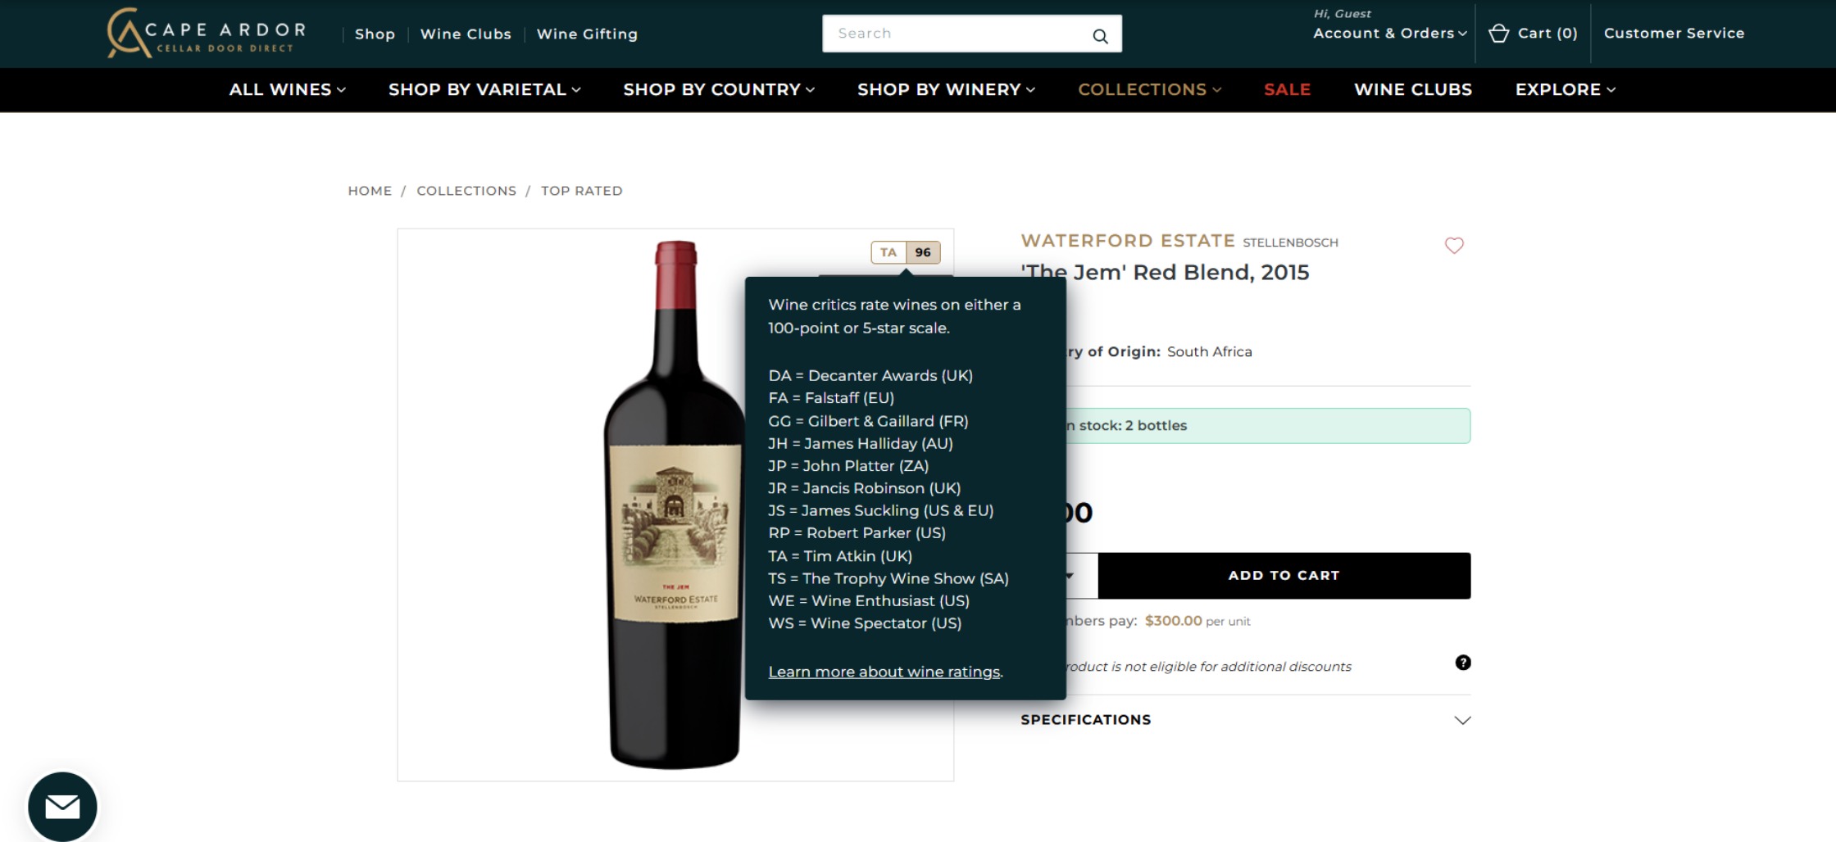Navigate to Collections breadcrumb link
The image size is (1836, 842).
tap(466, 191)
